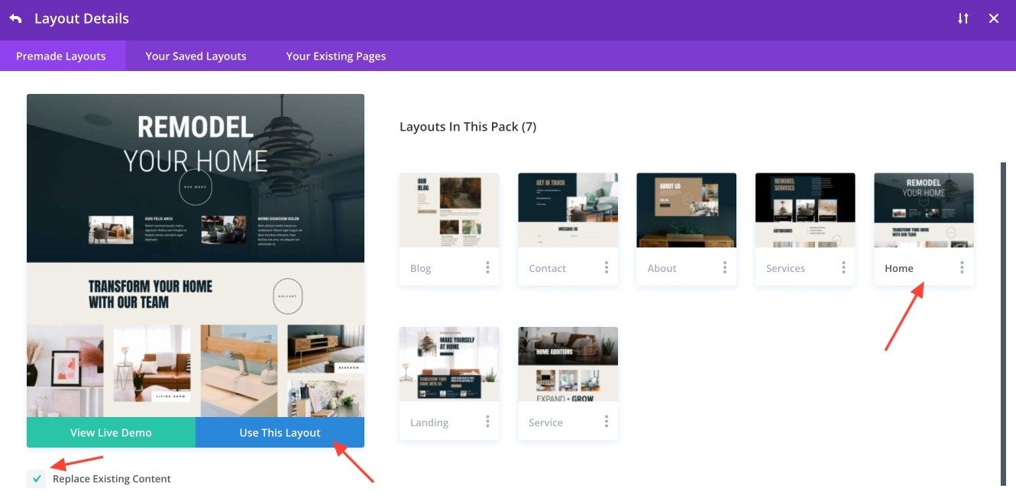Screen dimensions: 1016x498
Task: Open the options menu for the Services layout
Action: [x=843, y=267]
